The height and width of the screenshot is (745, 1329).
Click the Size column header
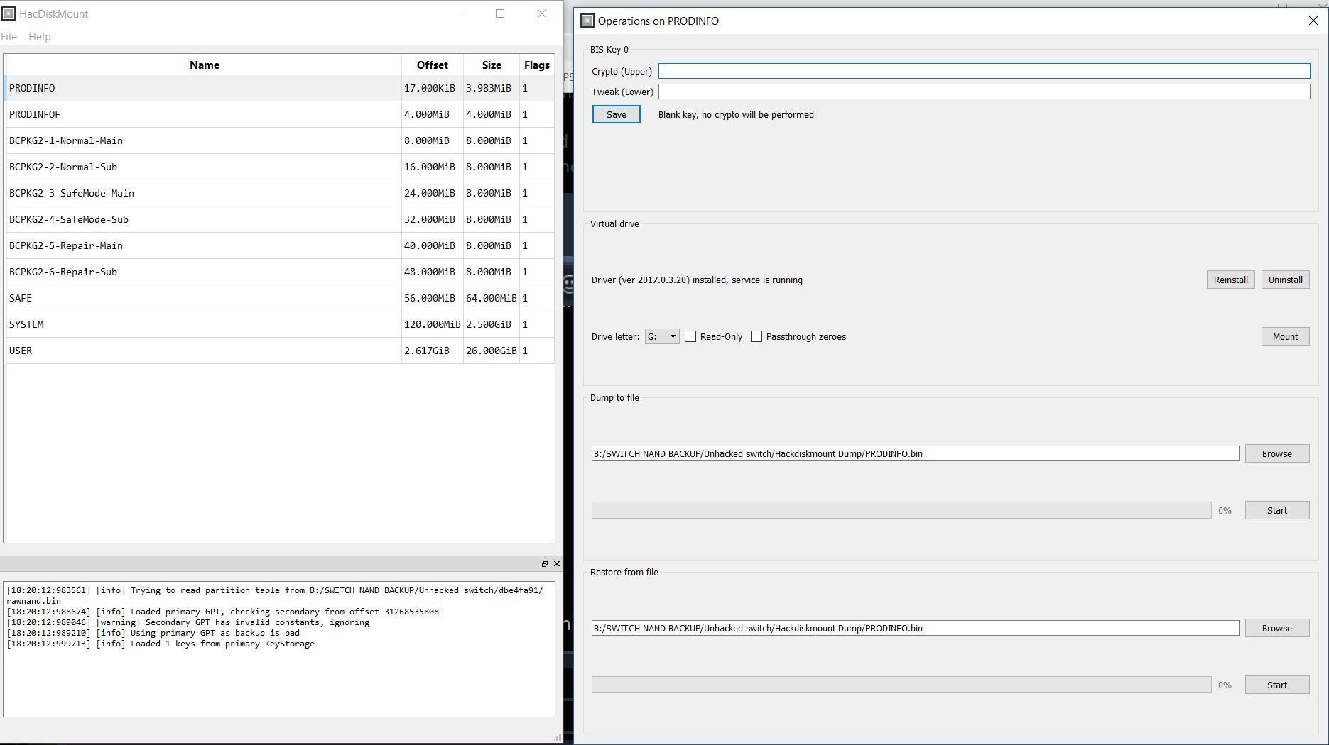click(492, 65)
